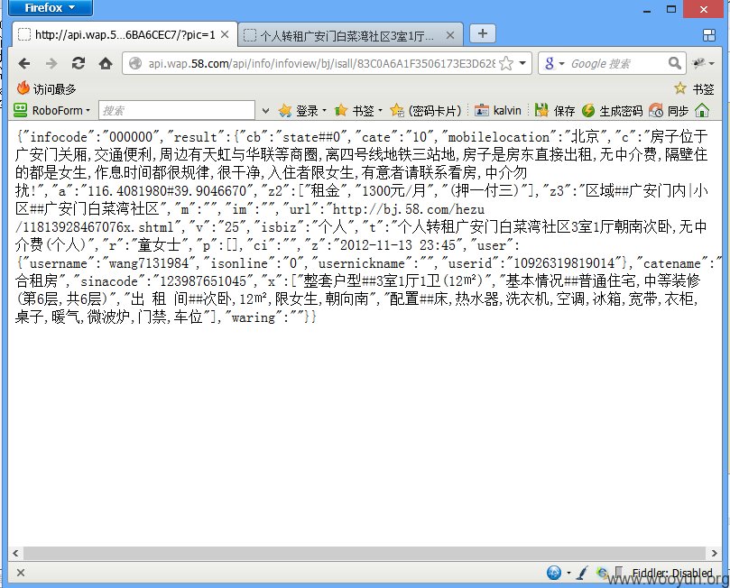Open 访问最多 most visited bookmarks
Image resolution: width=730 pixels, height=588 pixels.
(x=46, y=88)
